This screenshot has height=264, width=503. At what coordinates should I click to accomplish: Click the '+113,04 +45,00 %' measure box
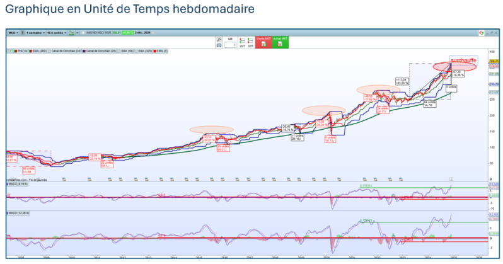pyautogui.click(x=402, y=81)
